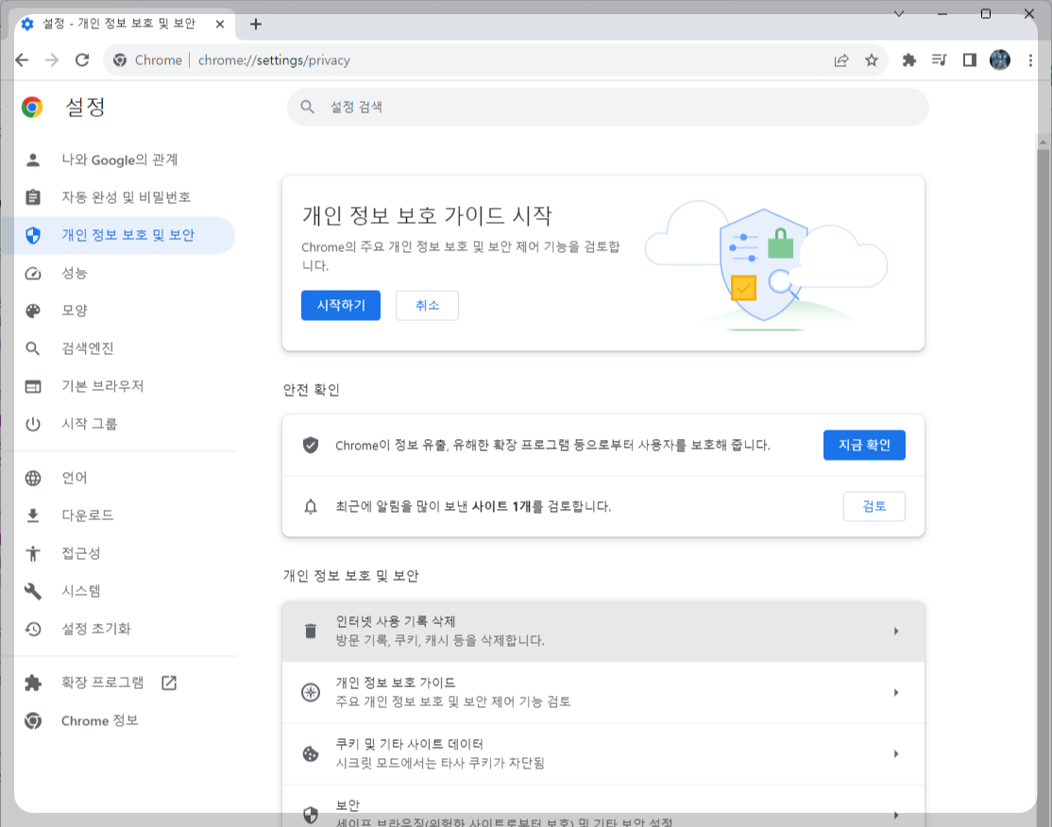The width and height of the screenshot is (1052, 827).
Task: Click the address bar URL chrome://settings/privacy
Action: coord(274,60)
